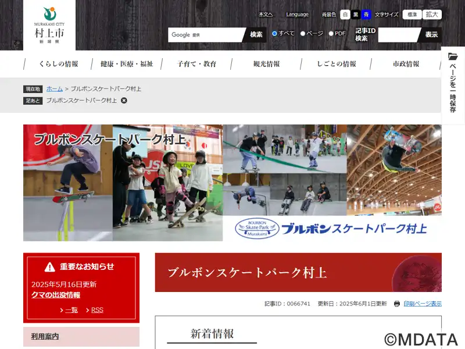Screen dimensions: 465x349
Task: Select the ページ search radio button
Action: click(303, 34)
